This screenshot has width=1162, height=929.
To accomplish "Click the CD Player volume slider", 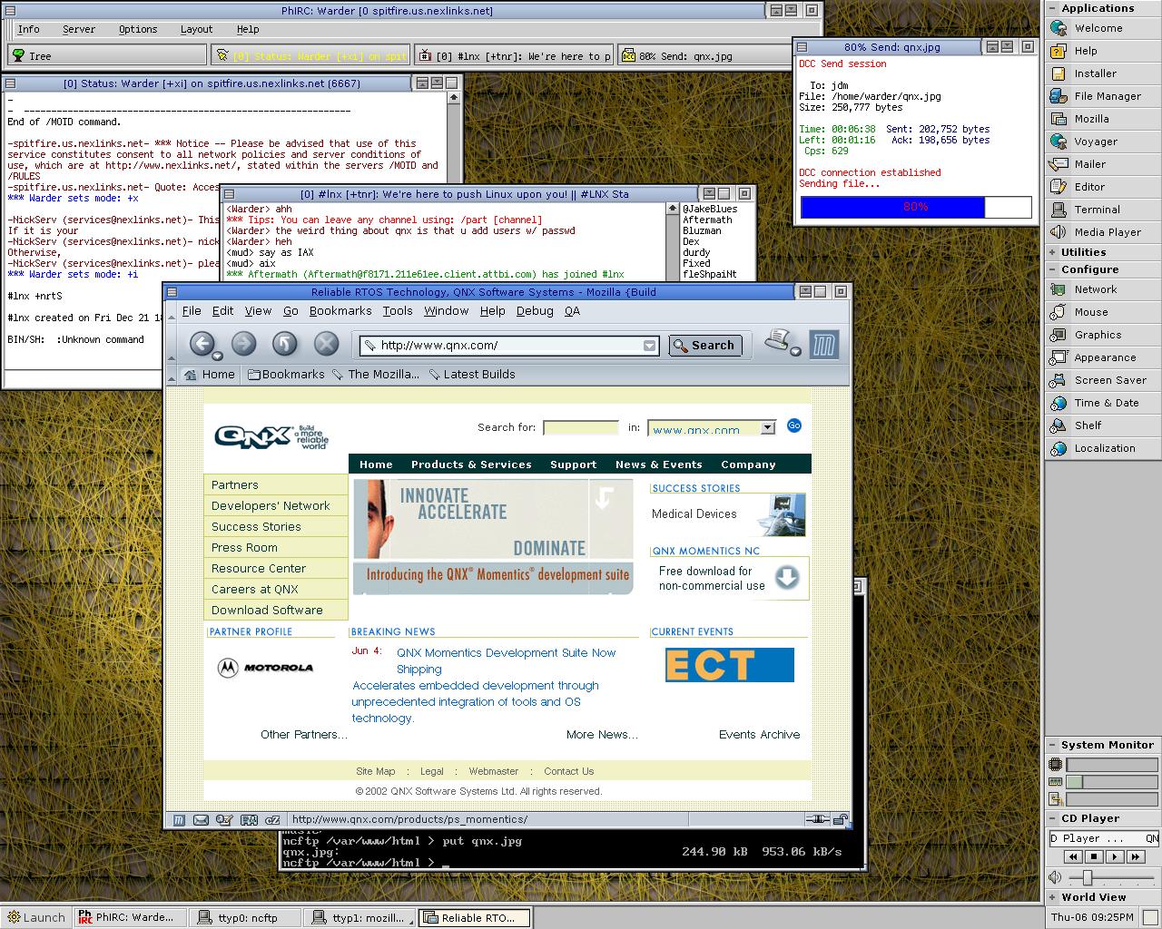I will pyautogui.click(x=1087, y=878).
